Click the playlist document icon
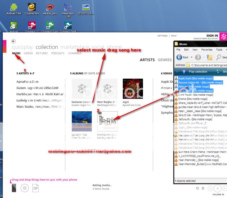The width and height of the screenshot is (227, 198). [x=35, y=189]
